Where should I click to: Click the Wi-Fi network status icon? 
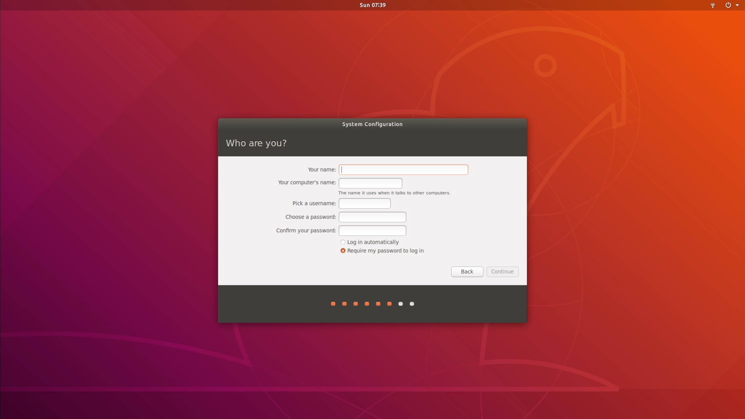point(713,5)
